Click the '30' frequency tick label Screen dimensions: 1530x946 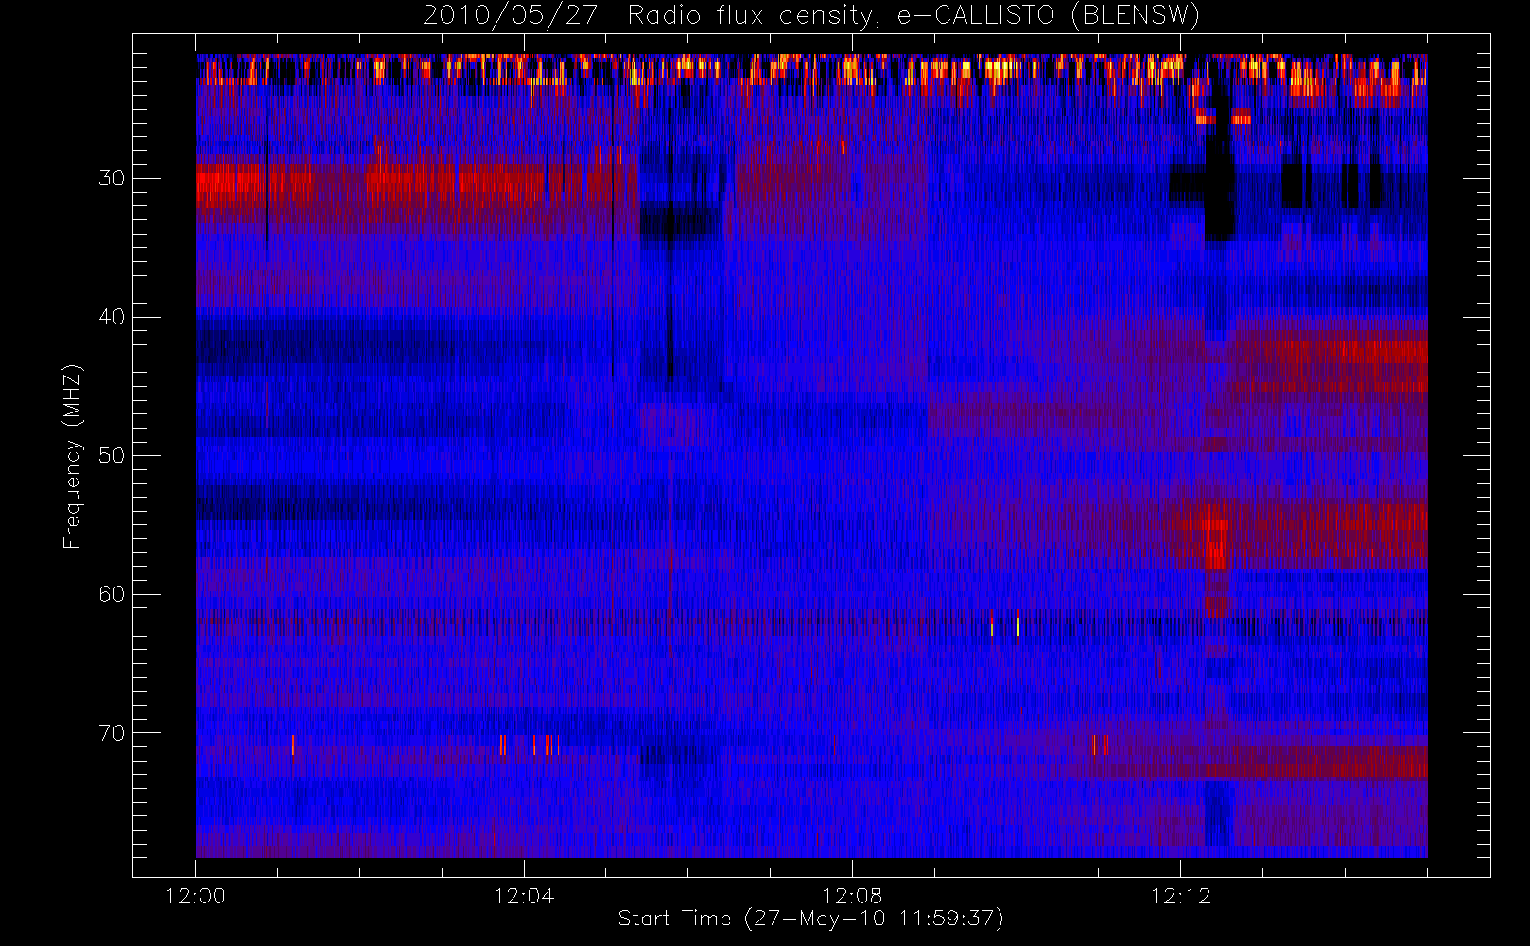112,179
